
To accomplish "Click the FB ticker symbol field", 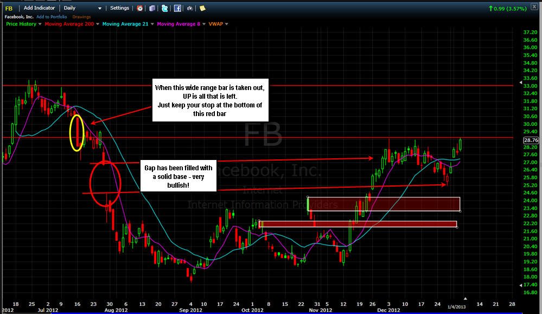I will (x=9, y=8).
